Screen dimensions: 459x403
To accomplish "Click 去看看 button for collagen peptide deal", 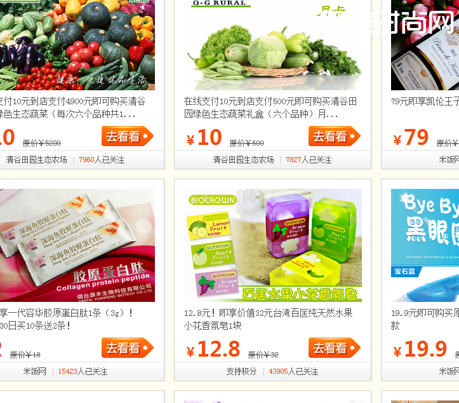I will [x=128, y=348].
